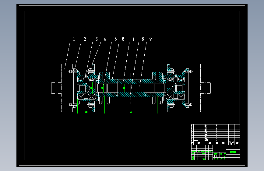
Task: Select part callout number 8
Action: [x=143, y=39]
